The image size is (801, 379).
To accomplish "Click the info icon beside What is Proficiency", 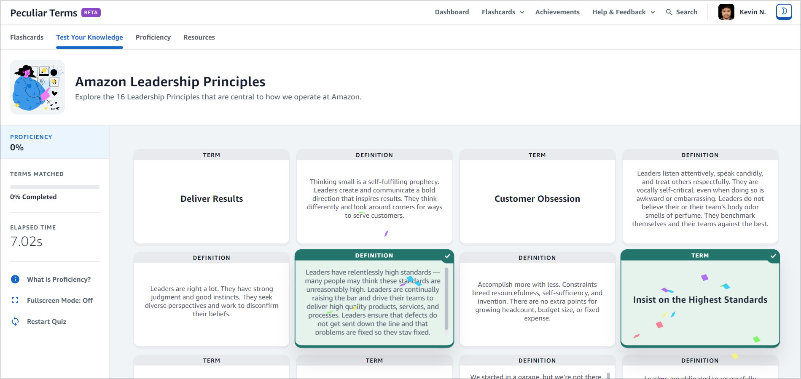I will coord(15,279).
